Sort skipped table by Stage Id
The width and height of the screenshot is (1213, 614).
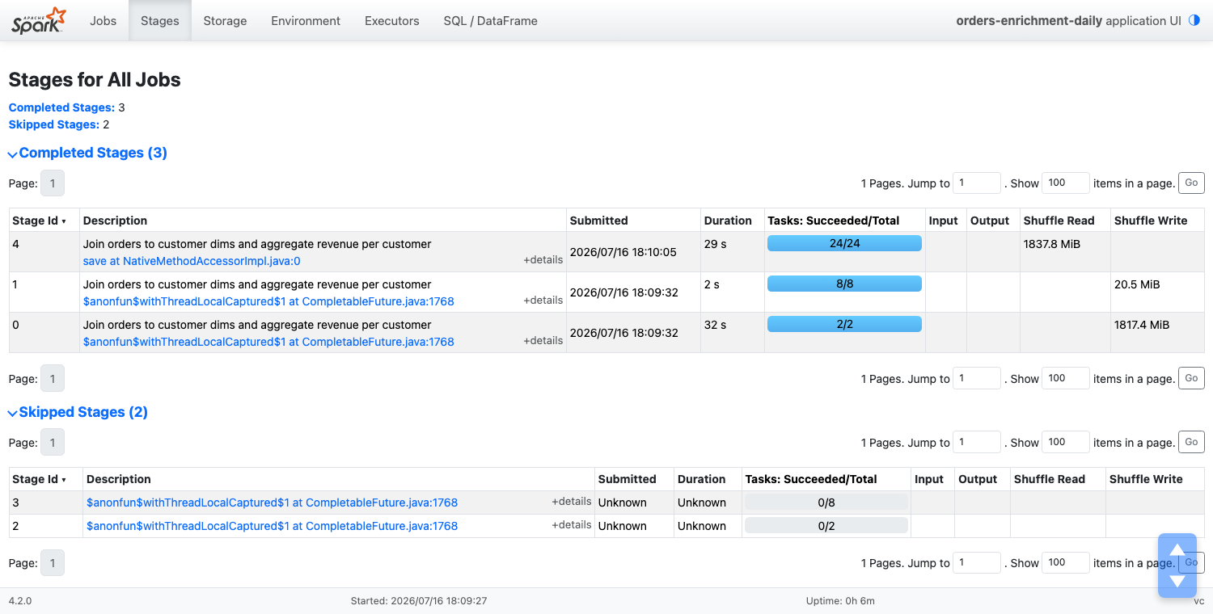[40, 479]
